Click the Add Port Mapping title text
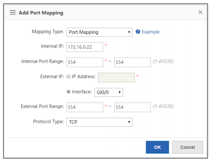Viewport: 212px width, 162px height. coord(41,13)
